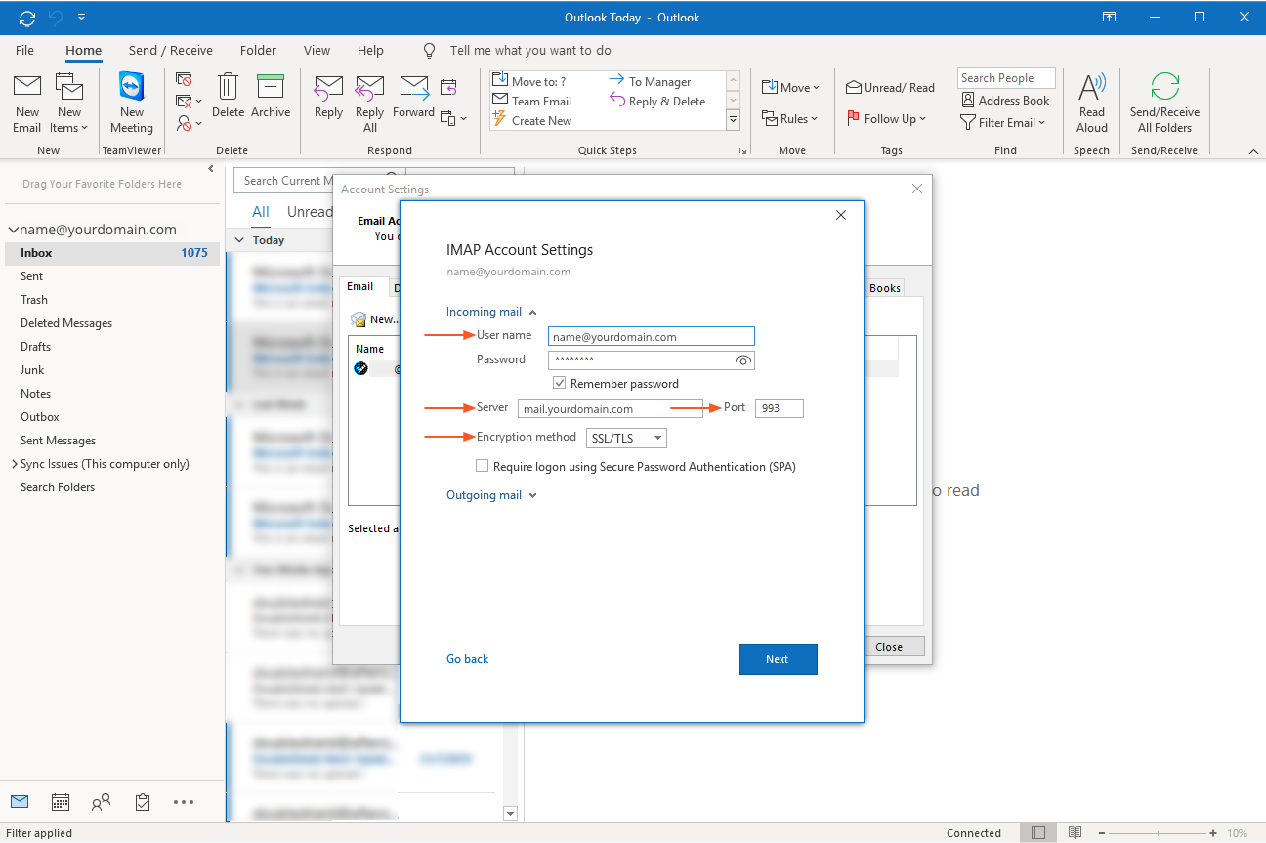Click the Go back link
Viewport: 1266px width, 843px height.
pyautogui.click(x=467, y=659)
